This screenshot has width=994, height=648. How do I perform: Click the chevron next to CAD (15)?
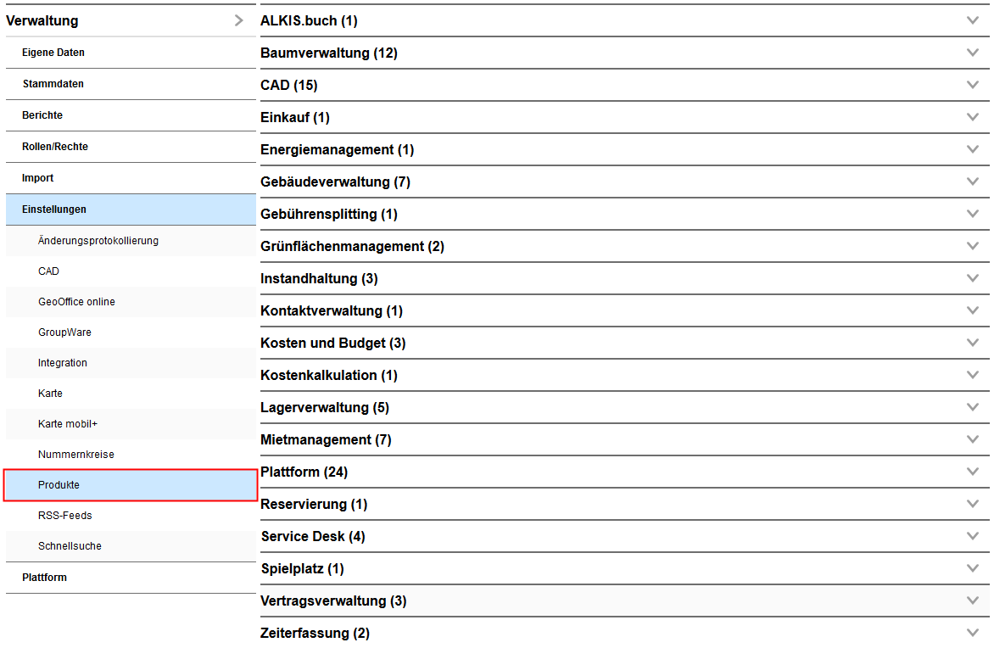(972, 85)
